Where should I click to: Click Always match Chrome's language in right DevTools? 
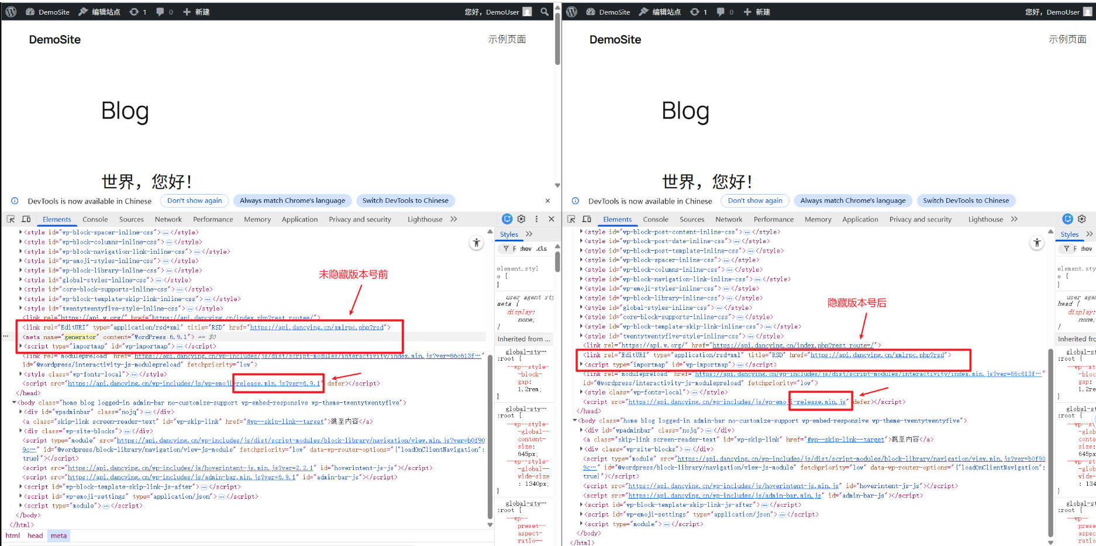pyautogui.click(x=853, y=201)
